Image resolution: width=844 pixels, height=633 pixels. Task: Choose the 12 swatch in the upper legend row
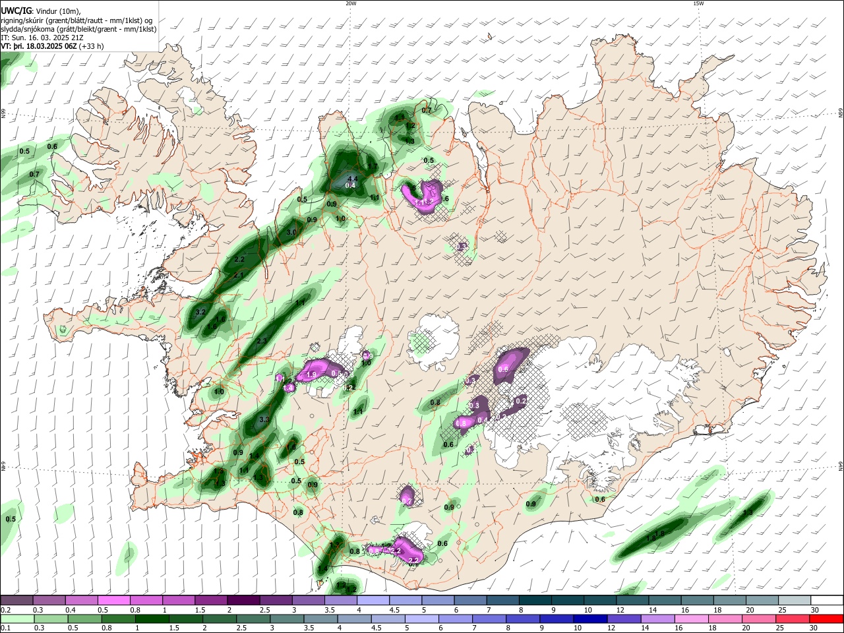click(633, 600)
